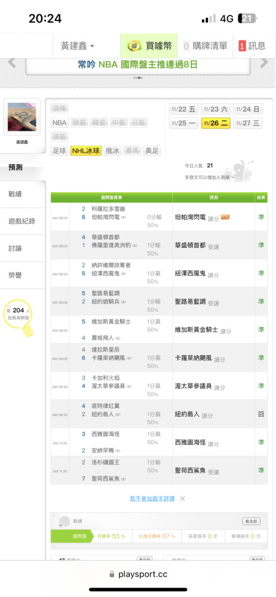
Task: Select the 11/27 三 date button
Action: [x=248, y=123]
